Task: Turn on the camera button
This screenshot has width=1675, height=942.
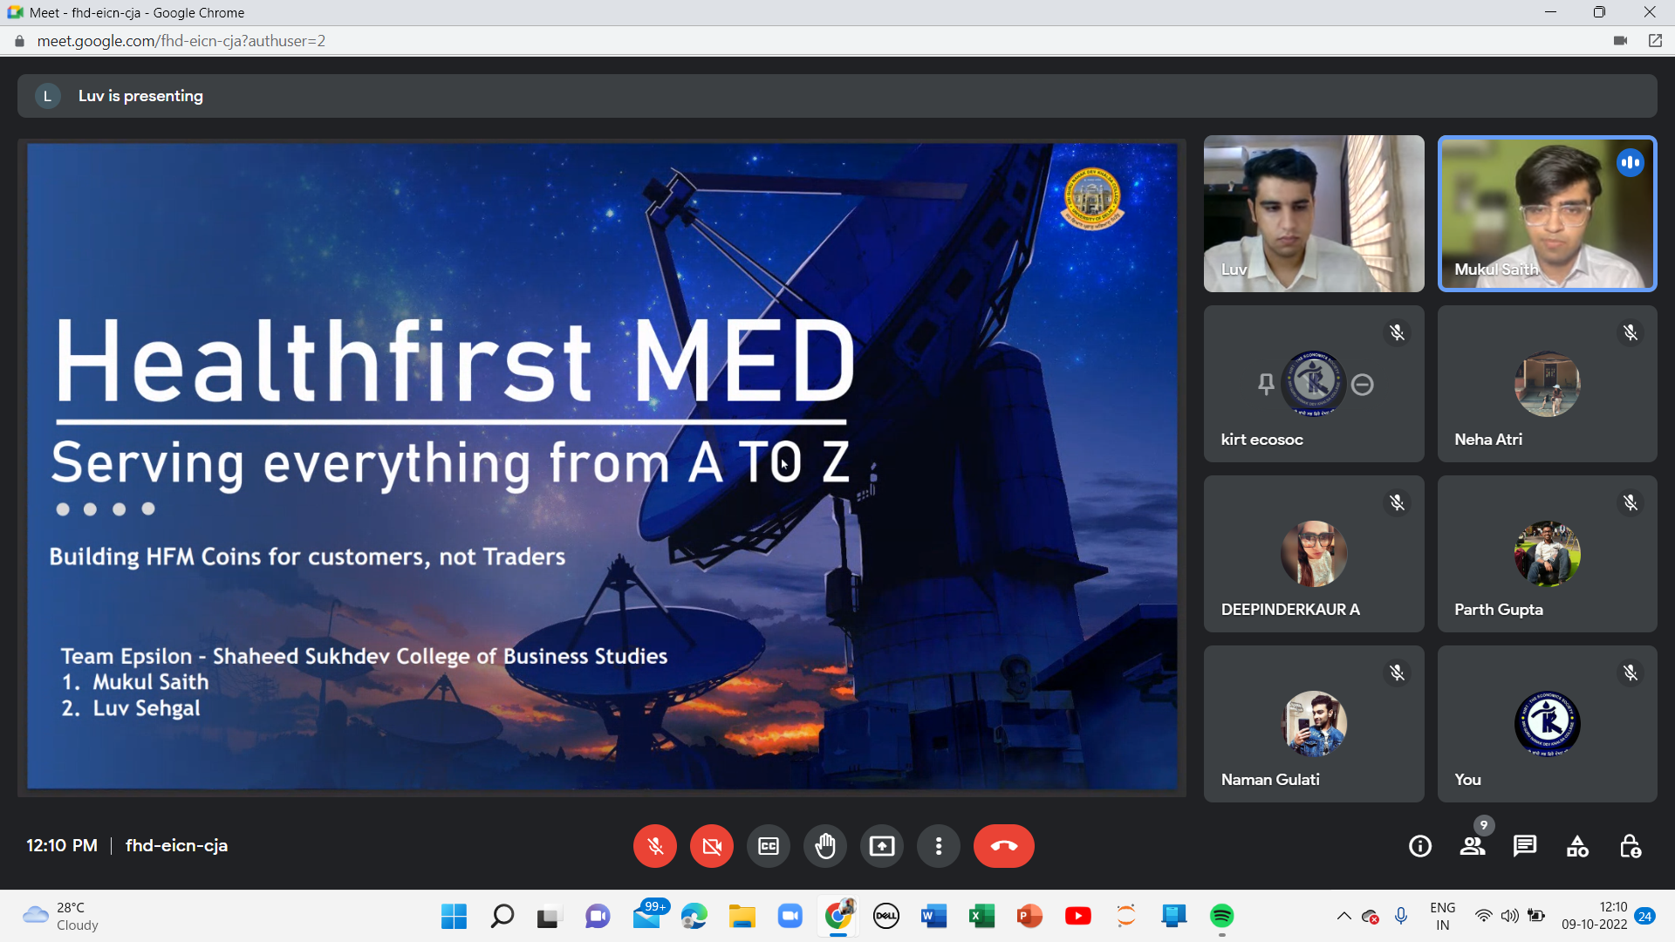Action: click(711, 846)
